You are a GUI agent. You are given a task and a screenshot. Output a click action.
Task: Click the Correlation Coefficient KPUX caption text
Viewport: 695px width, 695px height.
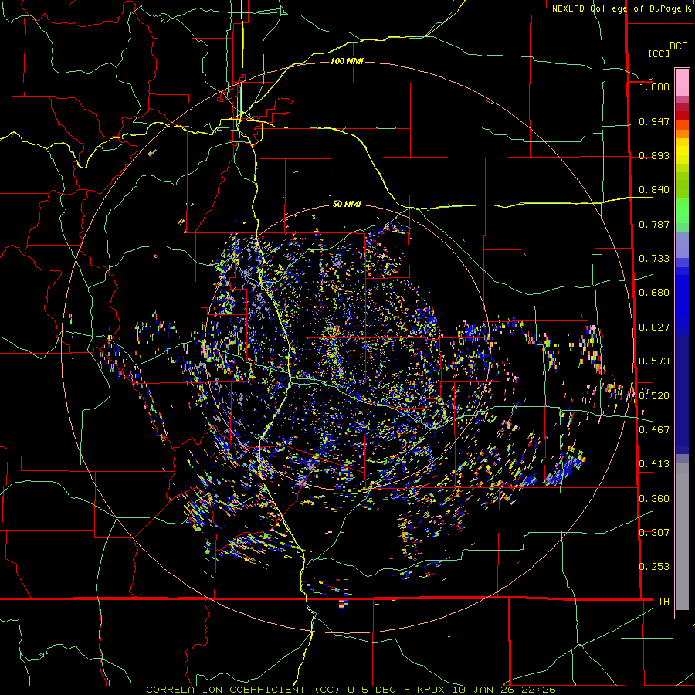(x=351, y=690)
